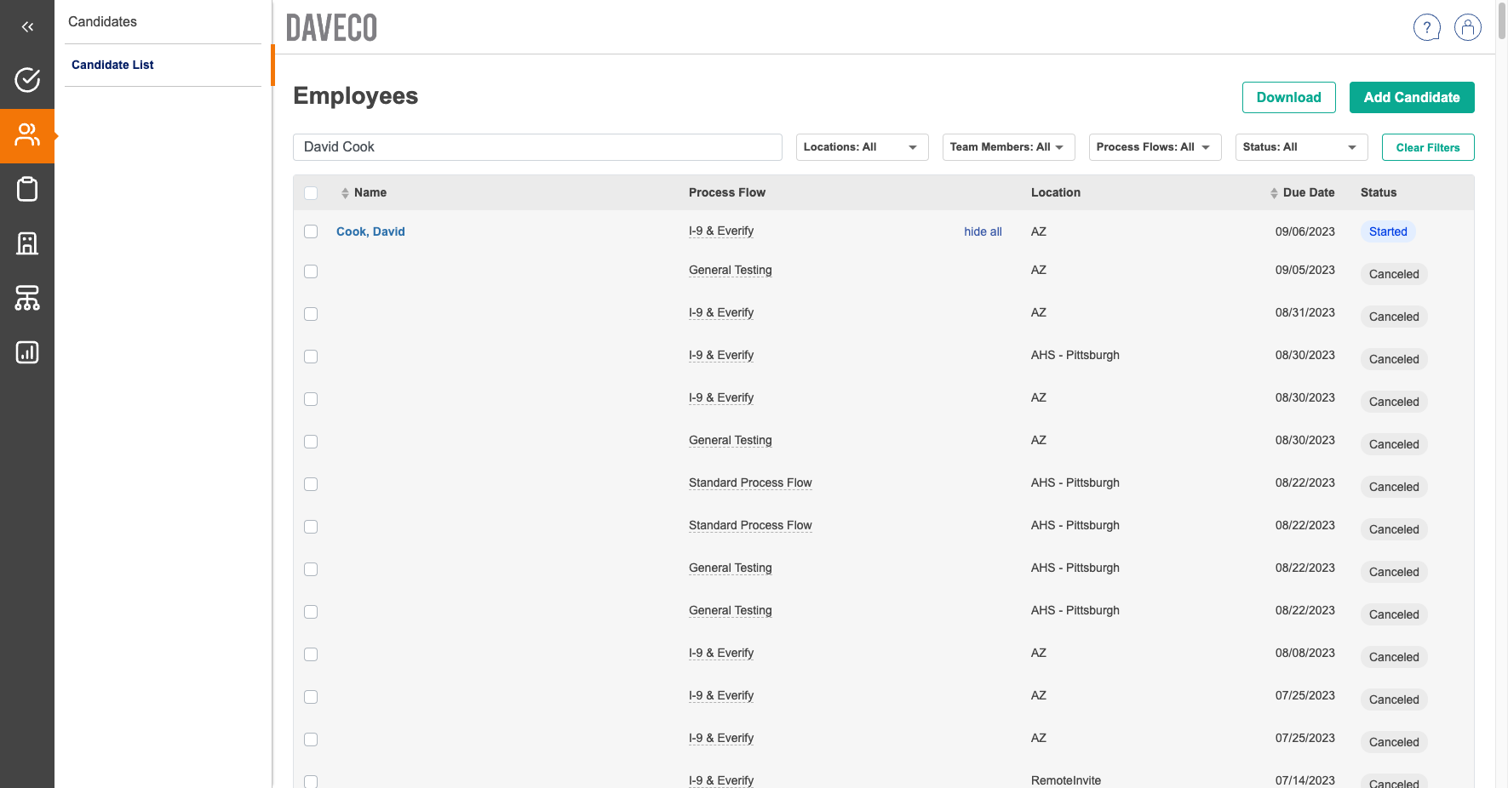1508x788 pixels.
Task: Select Candidate List in the side menu
Action: point(112,65)
